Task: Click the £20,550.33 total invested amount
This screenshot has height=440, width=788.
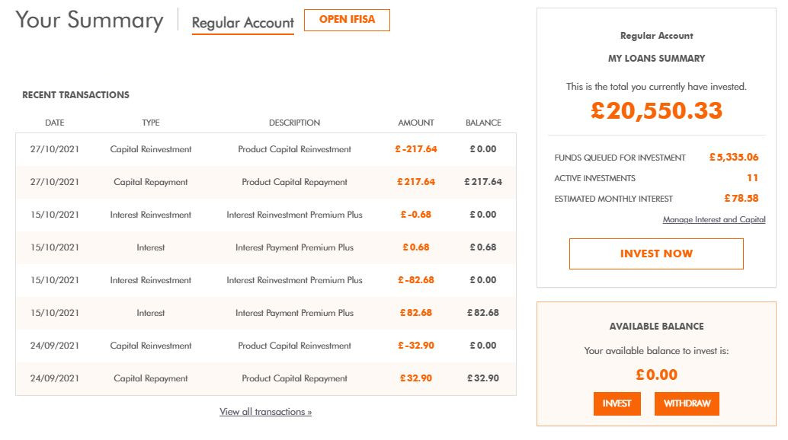Action: pos(656,111)
